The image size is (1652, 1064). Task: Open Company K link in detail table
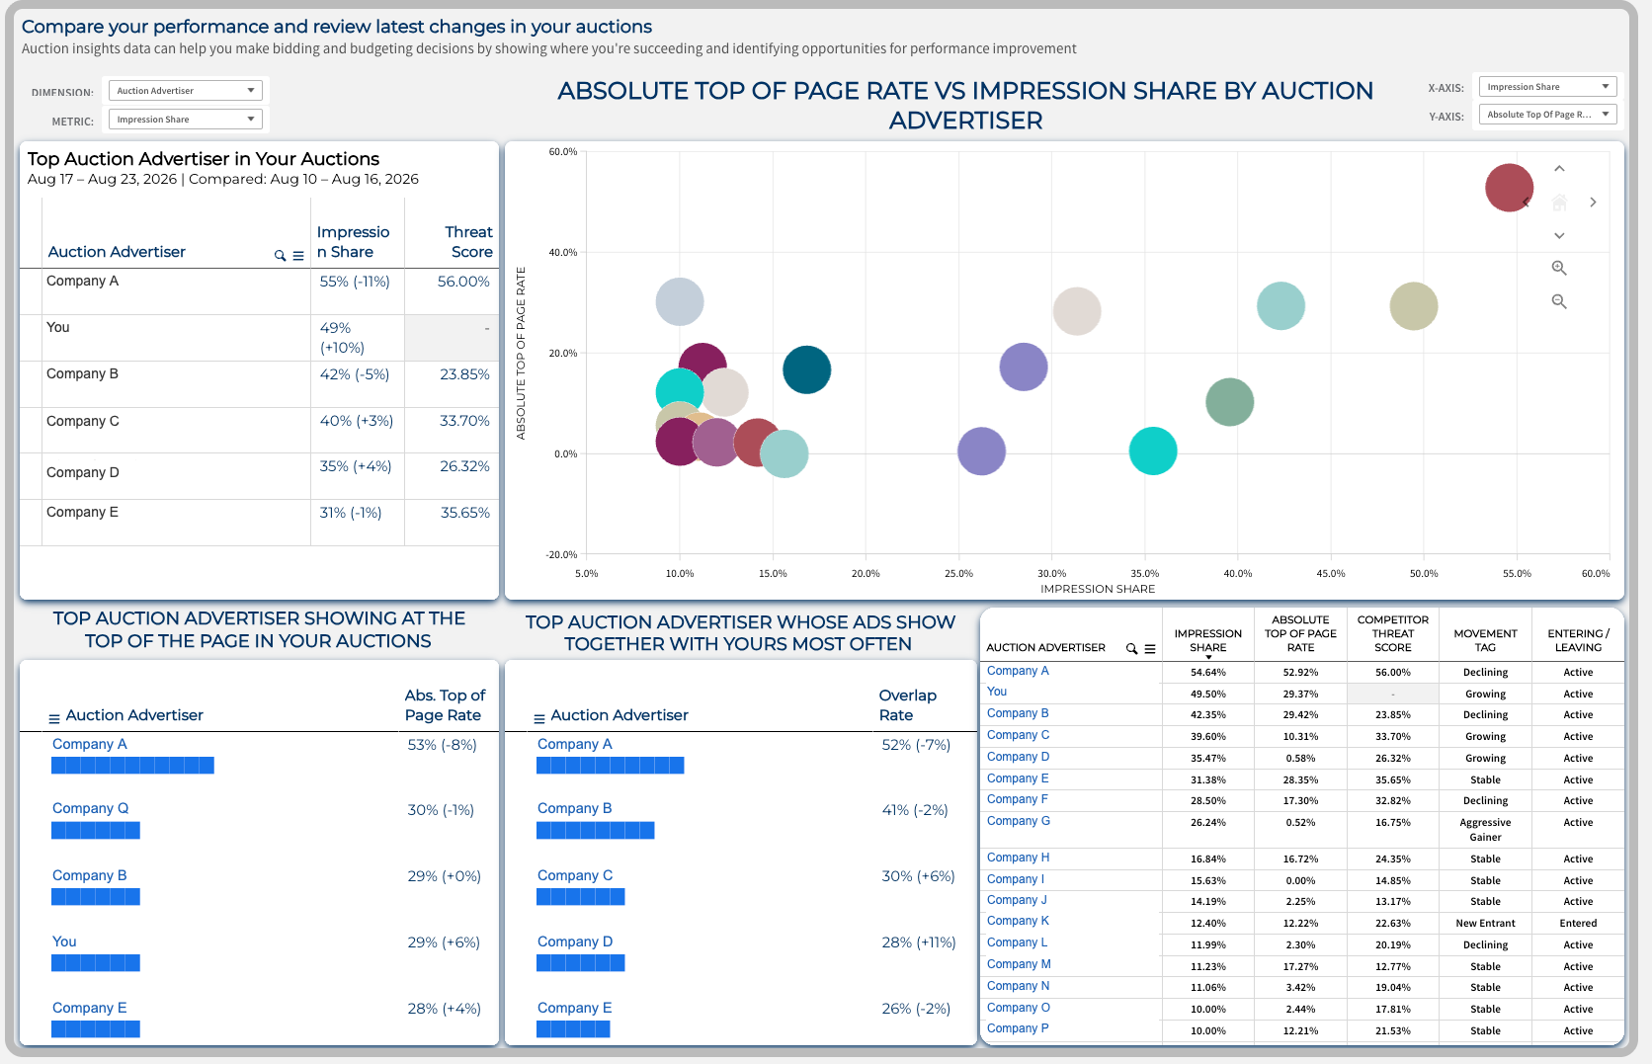click(1018, 921)
